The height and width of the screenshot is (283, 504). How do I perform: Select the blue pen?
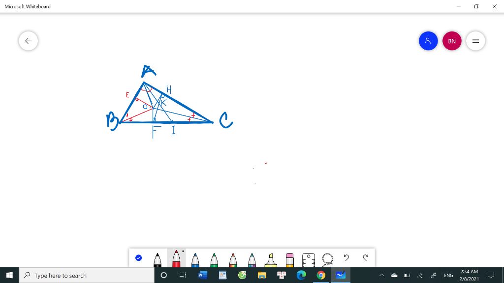(195, 260)
